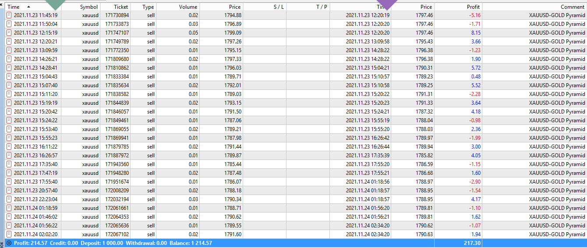The height and width of the screenshot is (248, 587).
Task: Toggle the sort arrow in the Time header
Action: pyautogui.click(x=29, y=7)
